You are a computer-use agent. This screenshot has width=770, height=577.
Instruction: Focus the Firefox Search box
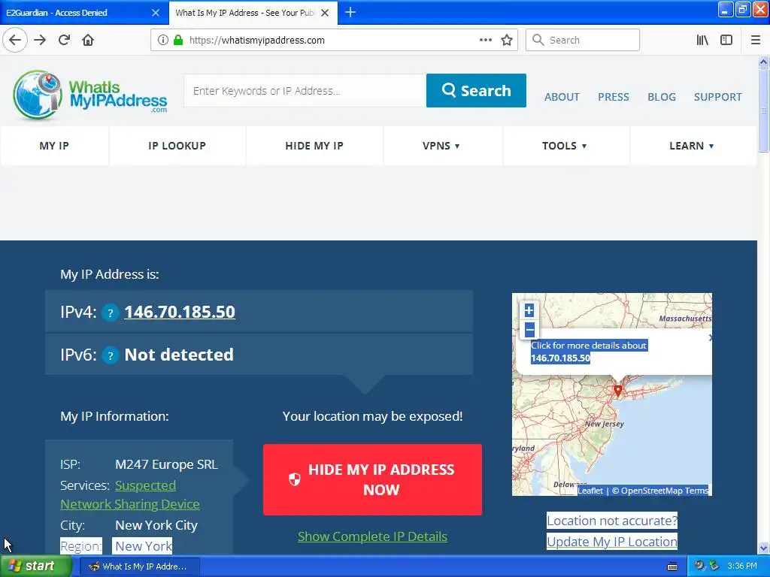point(583,40)
